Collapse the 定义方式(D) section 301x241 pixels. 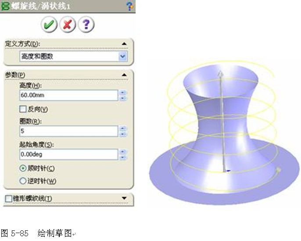coord(124,44)
